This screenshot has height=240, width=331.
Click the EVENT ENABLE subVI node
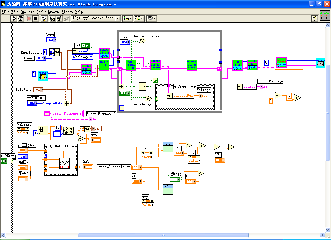tap(86, 70)
